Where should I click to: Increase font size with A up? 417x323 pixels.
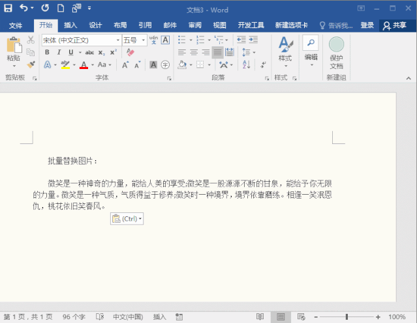[125, 64]
